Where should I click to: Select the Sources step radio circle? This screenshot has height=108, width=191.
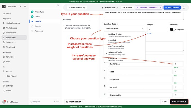pyautogui.click(x=32, y=26)
